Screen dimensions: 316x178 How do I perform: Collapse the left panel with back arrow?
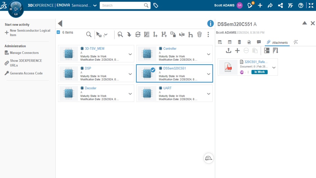[60, 23]
